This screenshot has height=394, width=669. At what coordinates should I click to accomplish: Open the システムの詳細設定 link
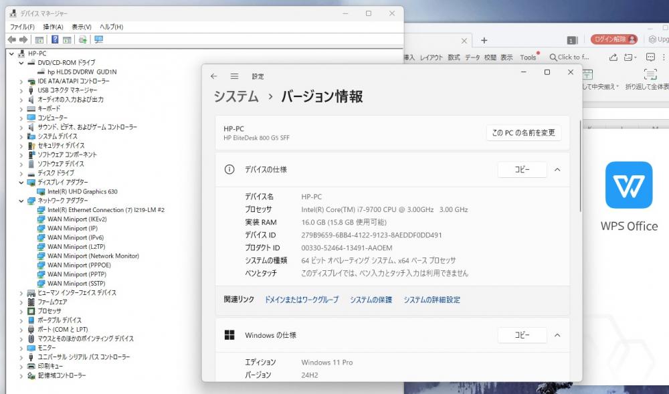(x=432, y=300)
